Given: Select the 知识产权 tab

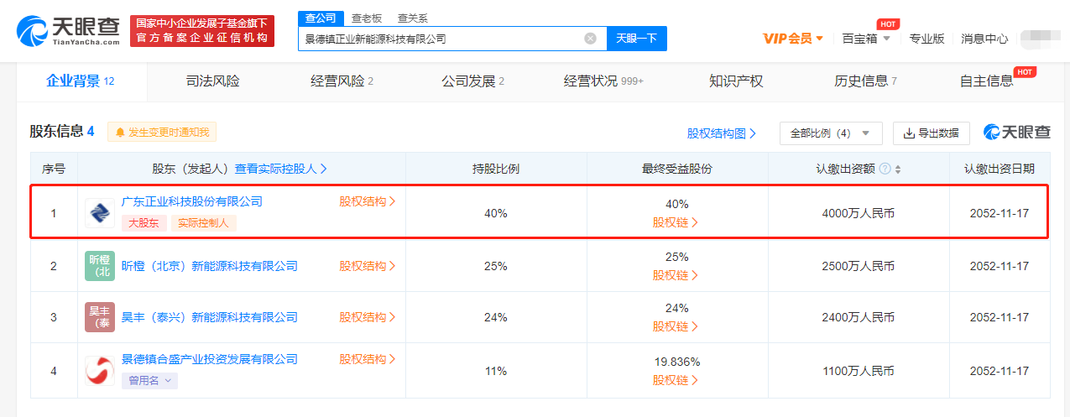Looking at the screenshot, I should (736, 81).
